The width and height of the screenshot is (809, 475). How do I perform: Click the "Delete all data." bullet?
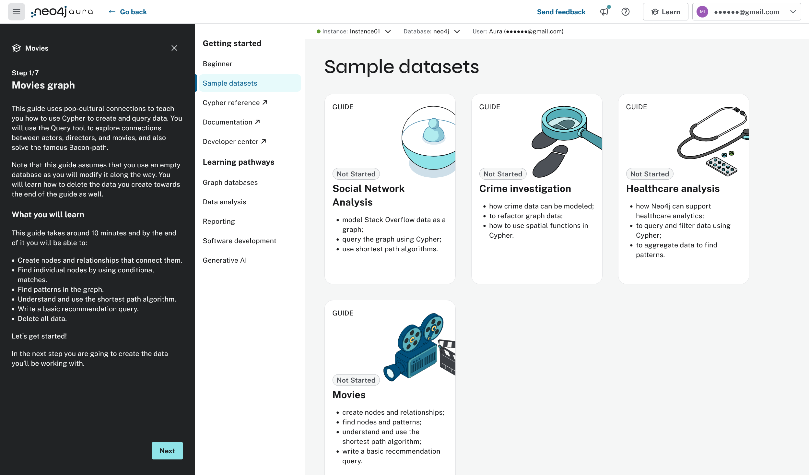point(42,319)
